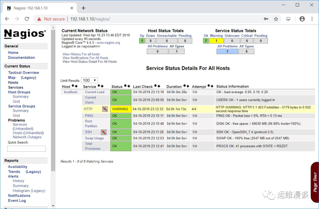The height and width of the screenshot is (209, 319).
Task: Click the yellow WARNING status cell
Action: 121,109
